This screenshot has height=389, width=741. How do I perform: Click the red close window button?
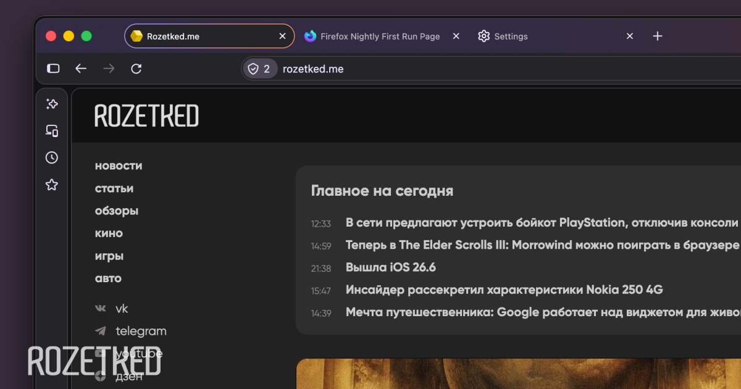point(51,36)
